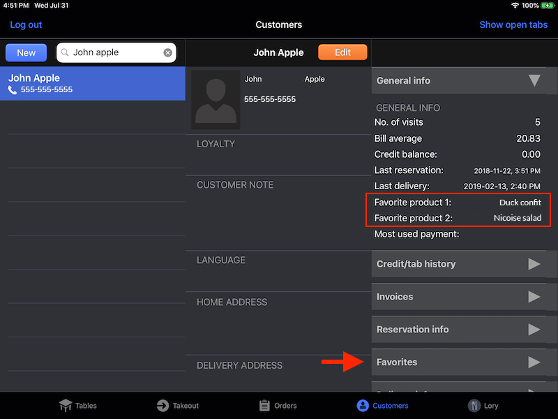
Task: Click the CUSTOMER NOTE heading
Action: point(235,185)
